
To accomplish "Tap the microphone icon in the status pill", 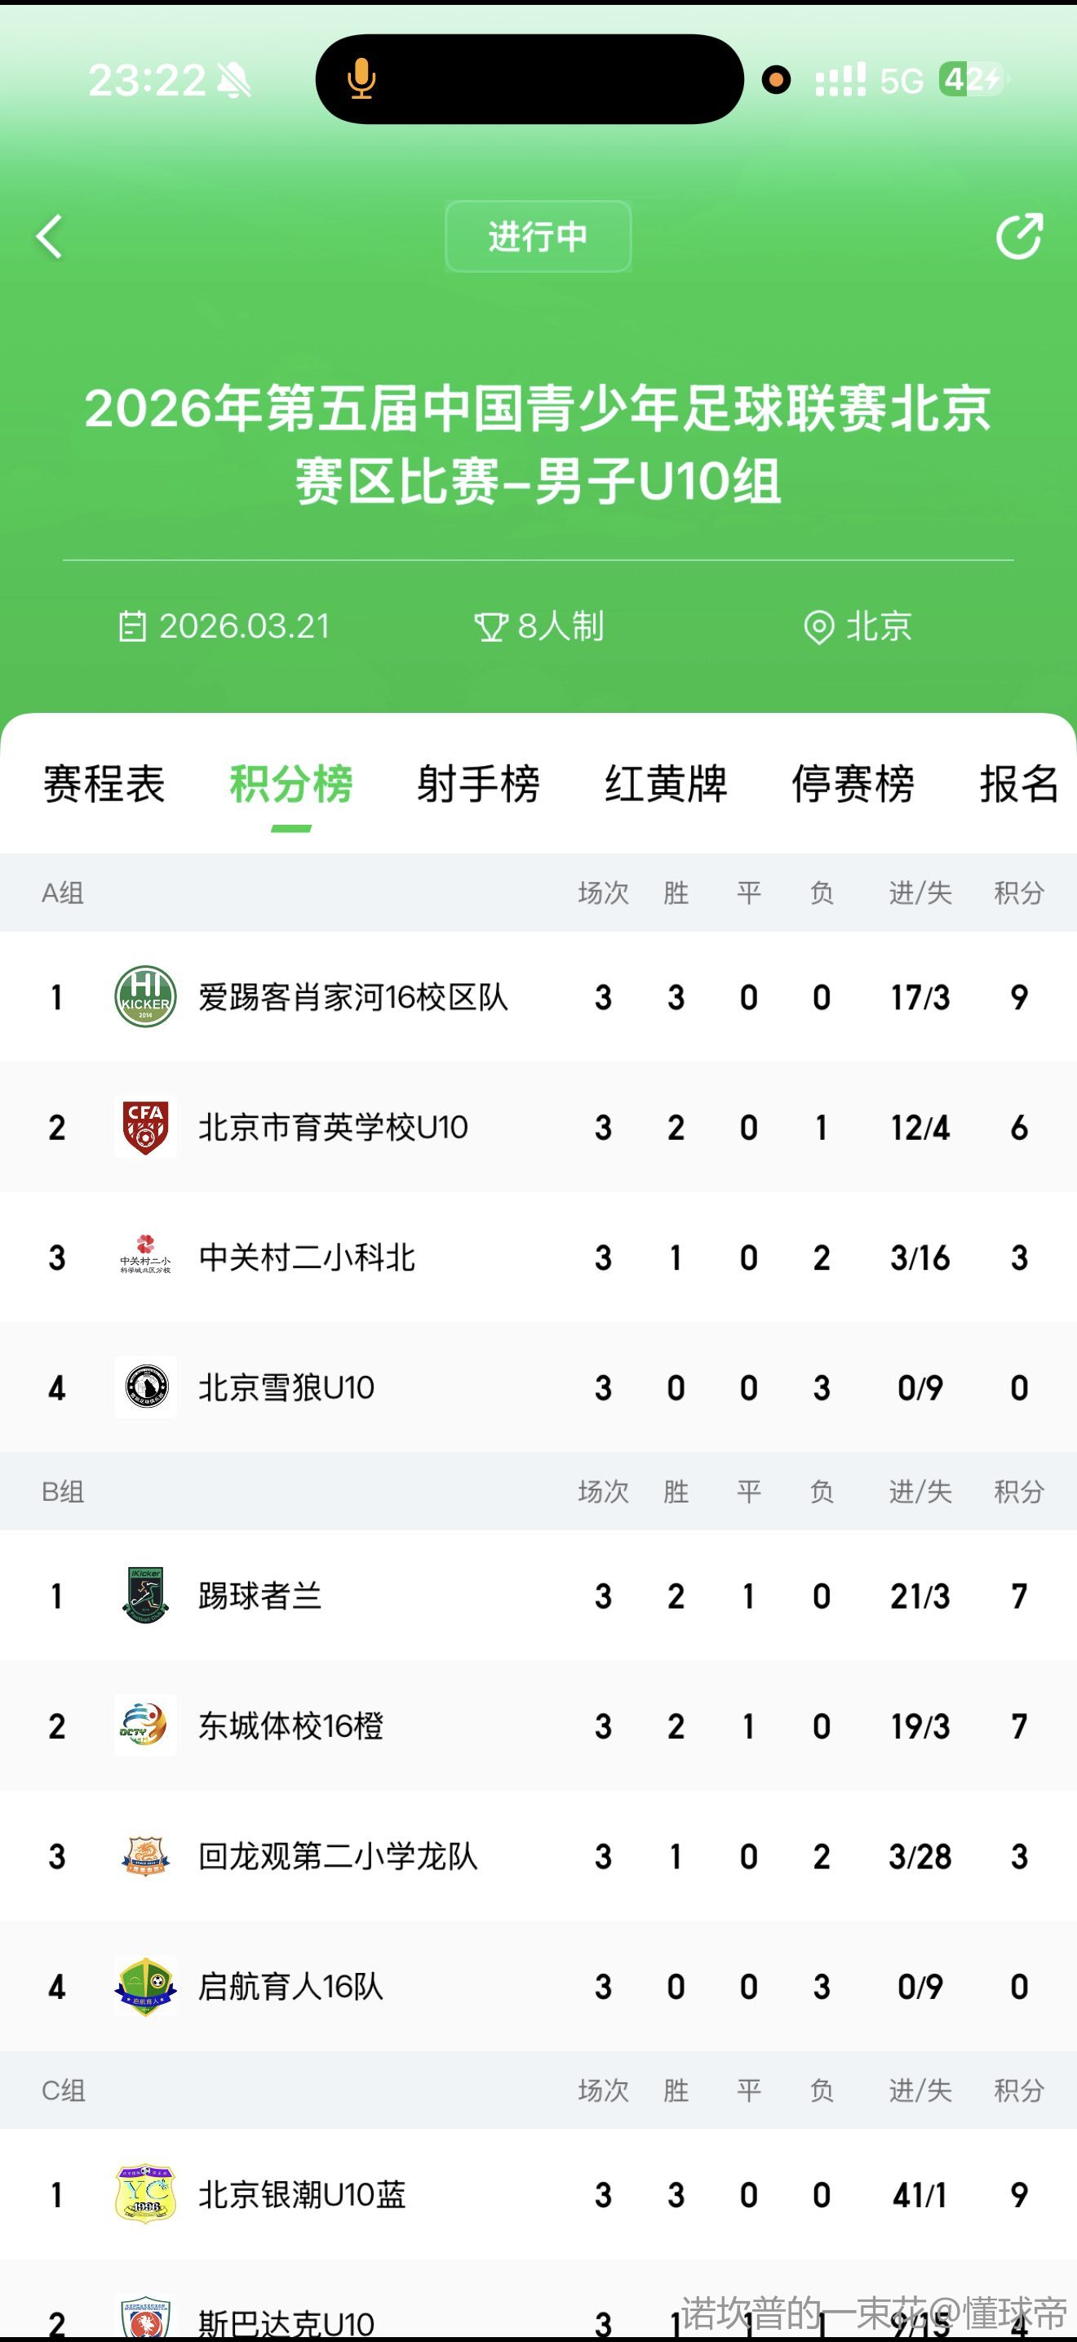I will click(361, 79).
